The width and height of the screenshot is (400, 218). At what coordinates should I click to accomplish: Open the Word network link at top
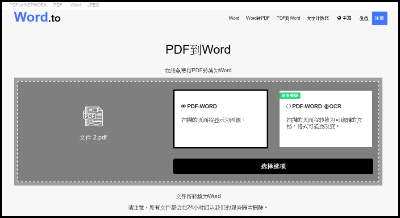tap(75, 5)
